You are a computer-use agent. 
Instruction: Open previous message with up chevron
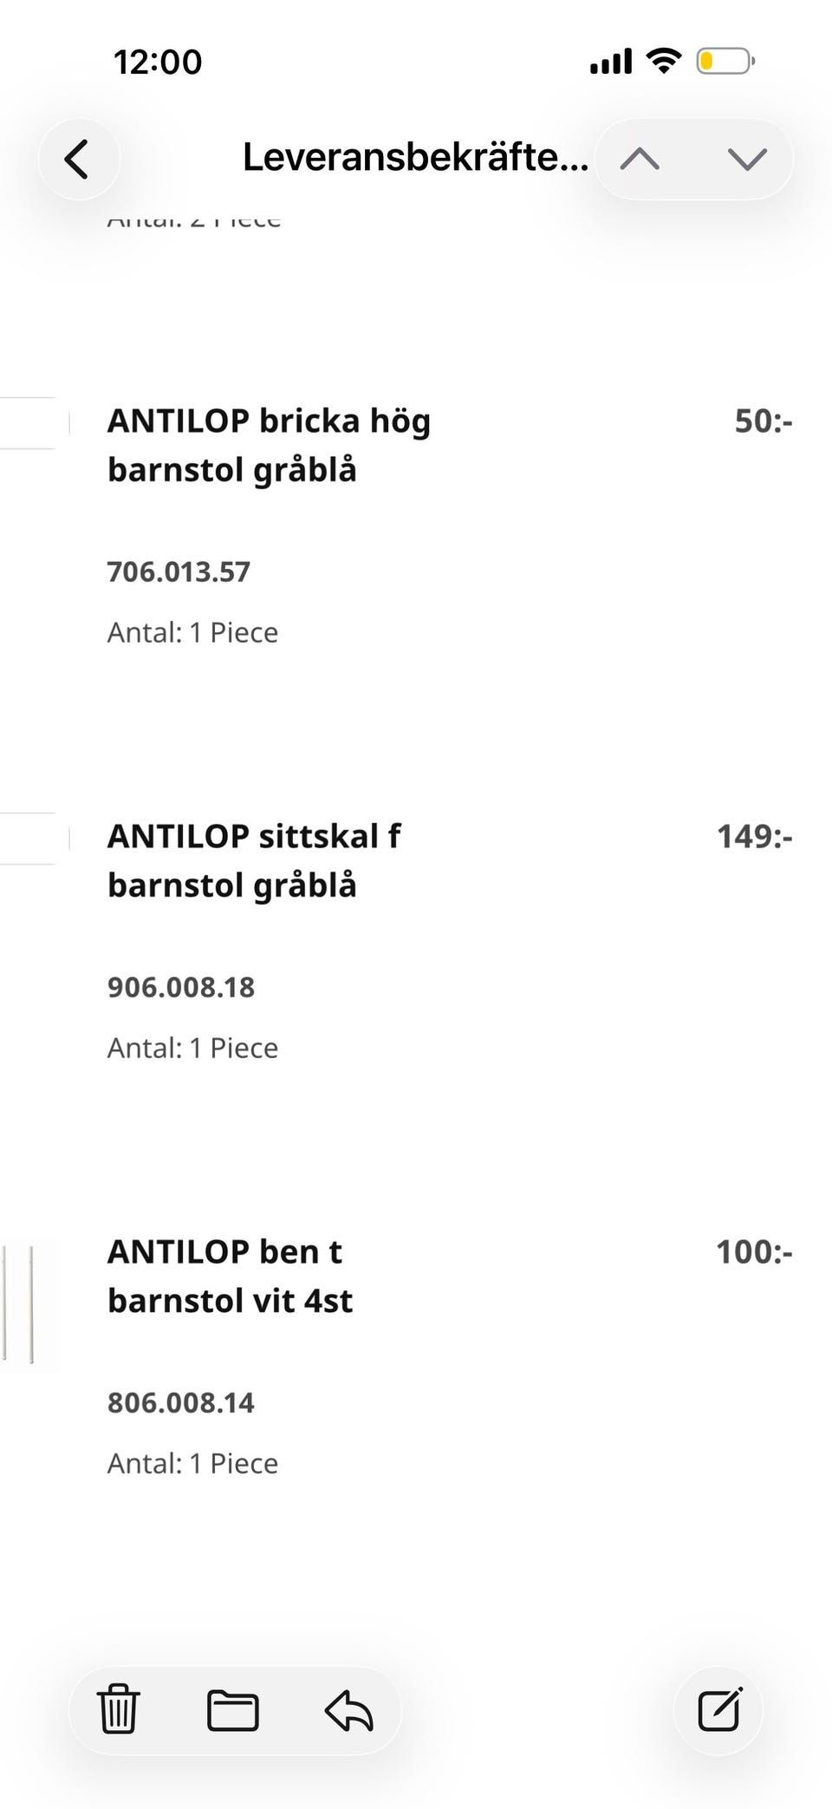click(640, 160)
